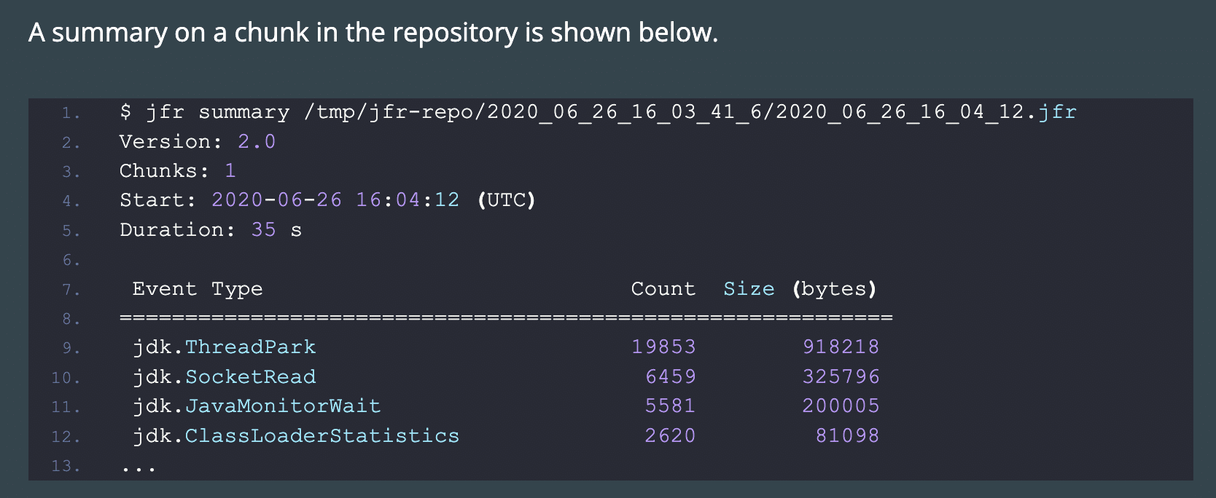Click the duration value 35
Image resolution: width=1216 pixels, height=498 pixels.
tap(263, 230)
